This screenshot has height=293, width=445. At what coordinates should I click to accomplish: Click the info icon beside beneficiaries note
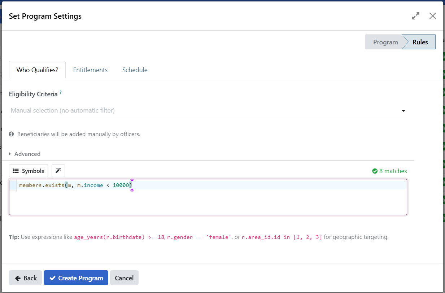click(x=12, y=134)
